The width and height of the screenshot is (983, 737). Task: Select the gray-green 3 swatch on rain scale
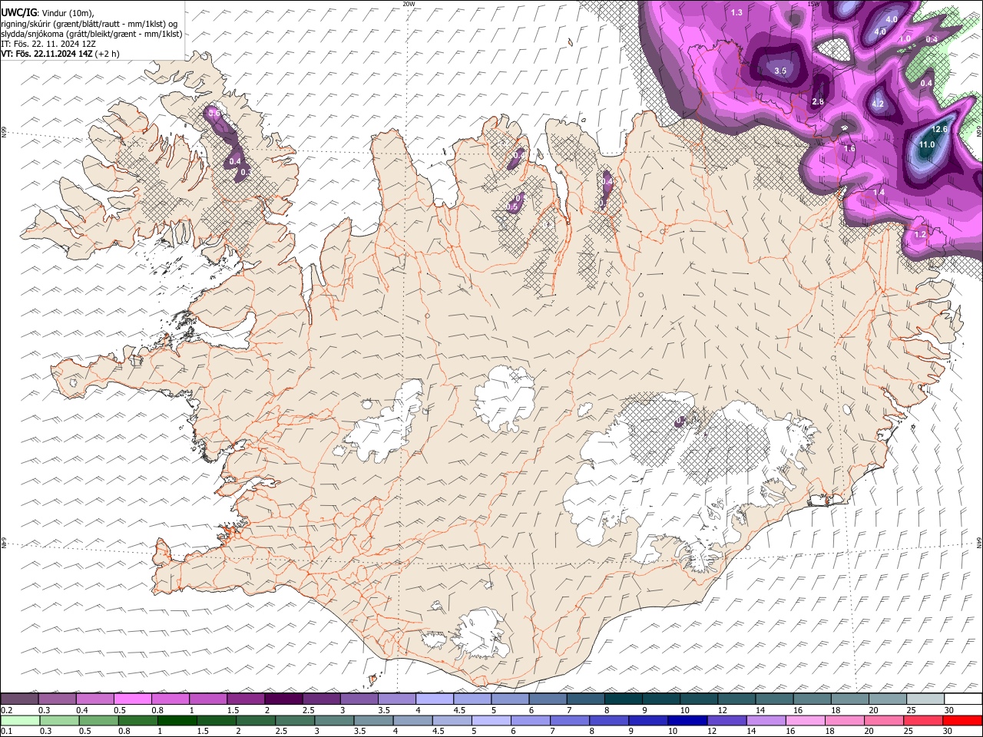point(333,721)
